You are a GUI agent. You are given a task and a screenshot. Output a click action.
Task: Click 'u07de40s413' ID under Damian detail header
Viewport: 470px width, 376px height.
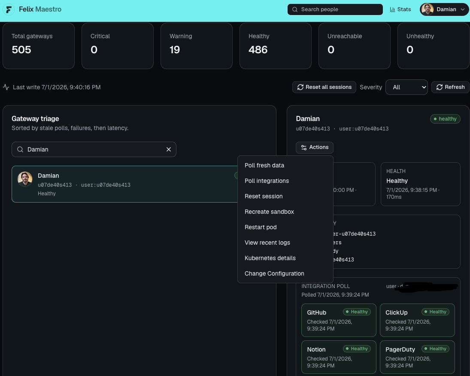[313, 129]
